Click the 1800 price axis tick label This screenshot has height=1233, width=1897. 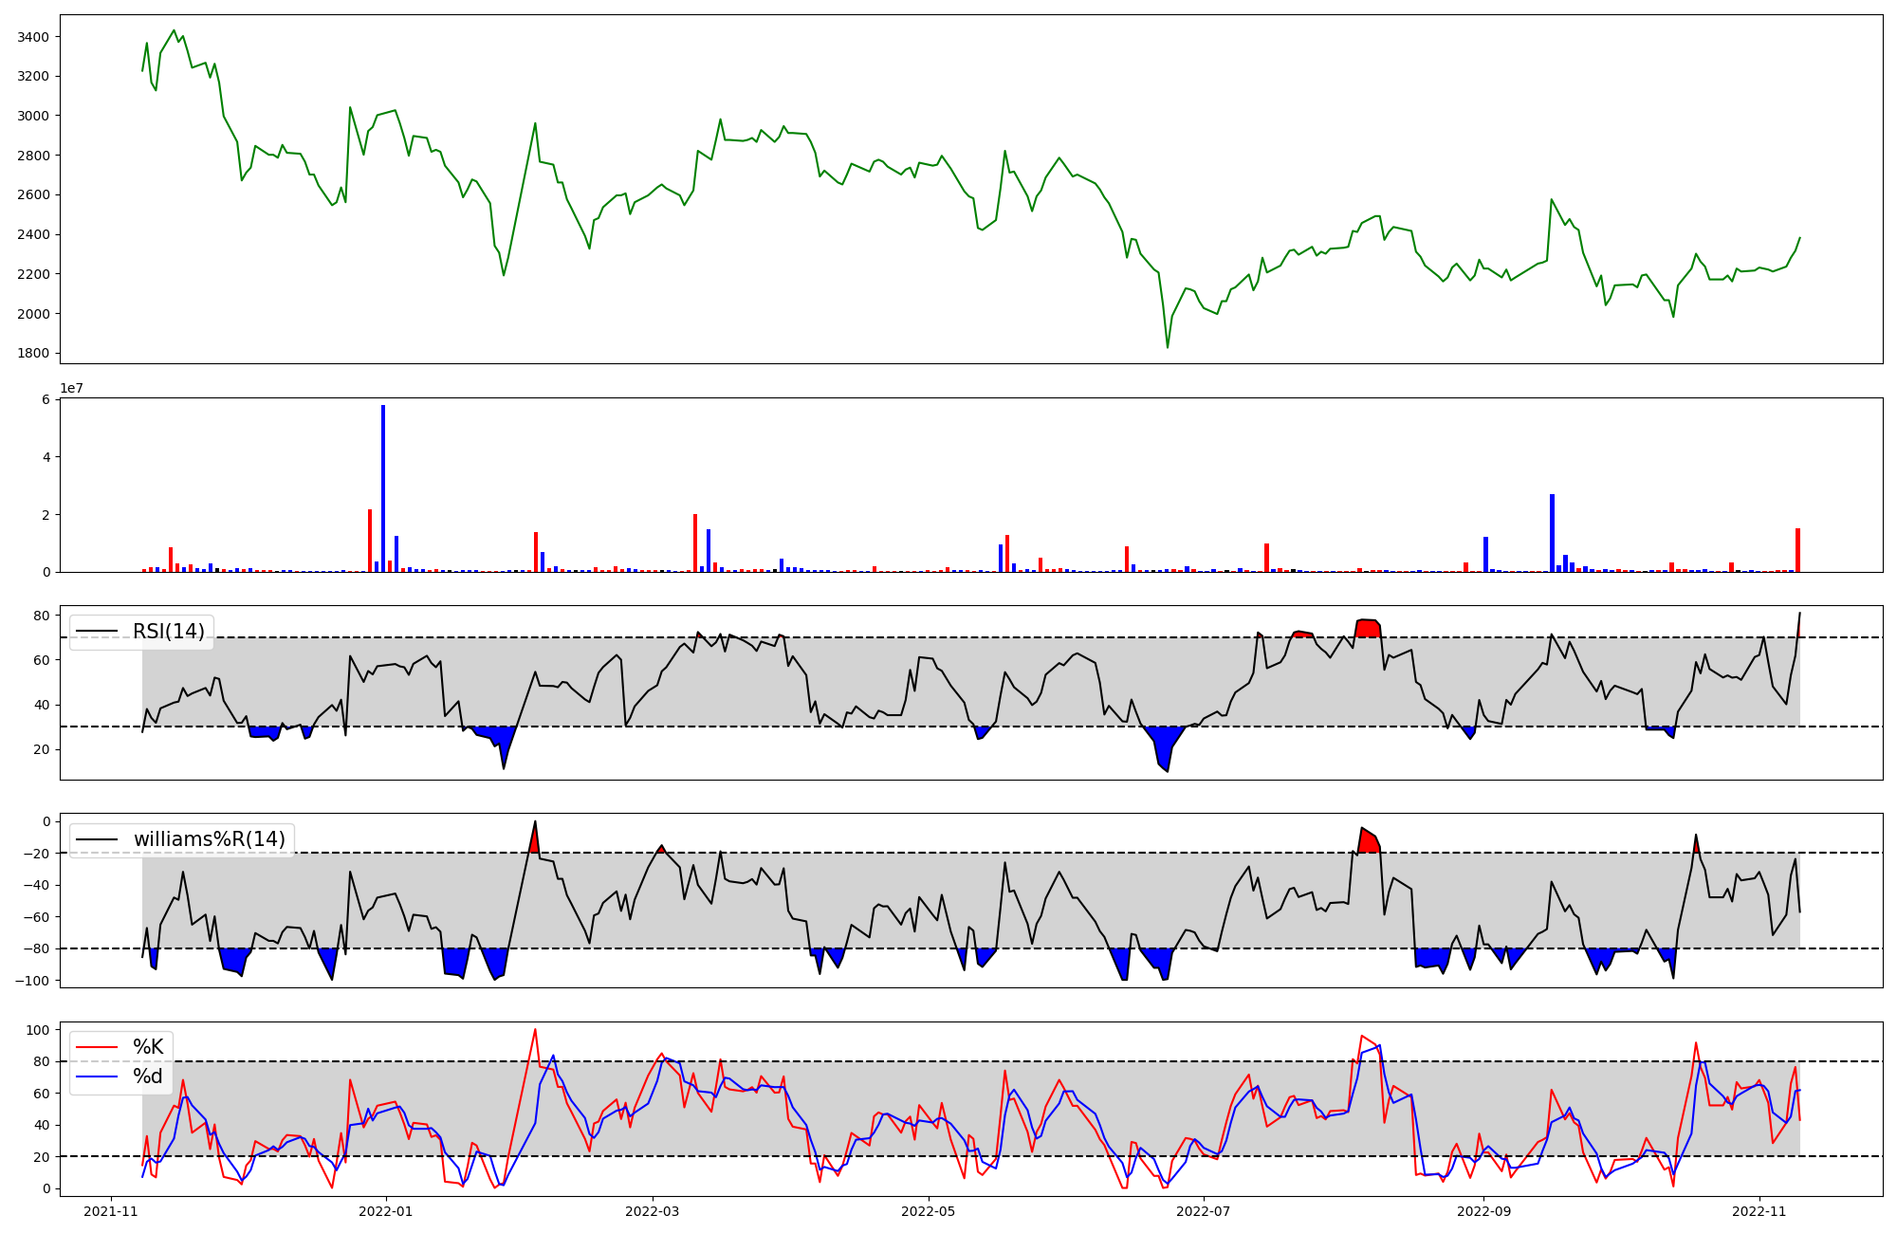33,353
